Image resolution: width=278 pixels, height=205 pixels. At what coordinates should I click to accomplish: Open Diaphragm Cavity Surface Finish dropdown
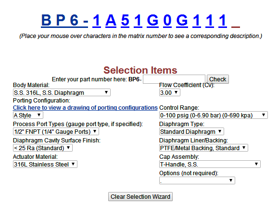(43, 148)
